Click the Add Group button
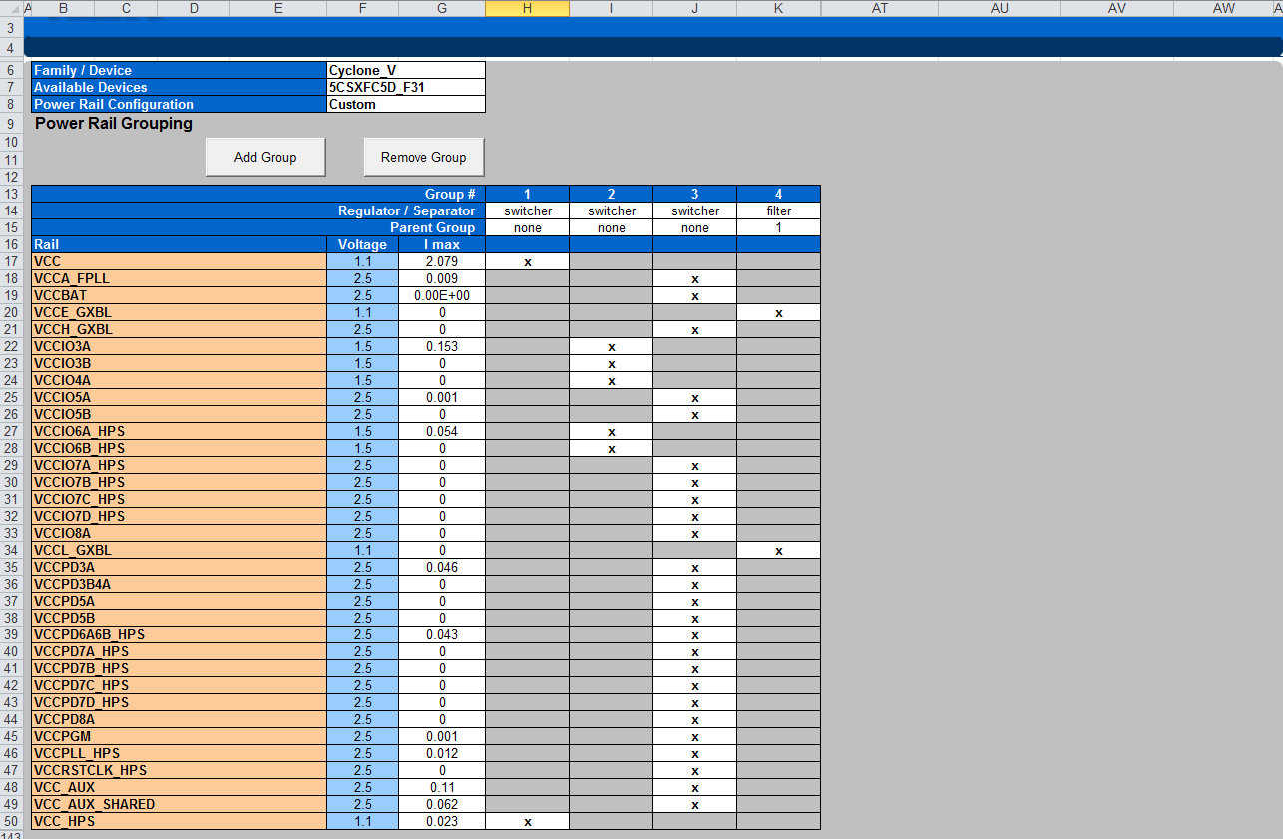 click(x=264, y=157)
